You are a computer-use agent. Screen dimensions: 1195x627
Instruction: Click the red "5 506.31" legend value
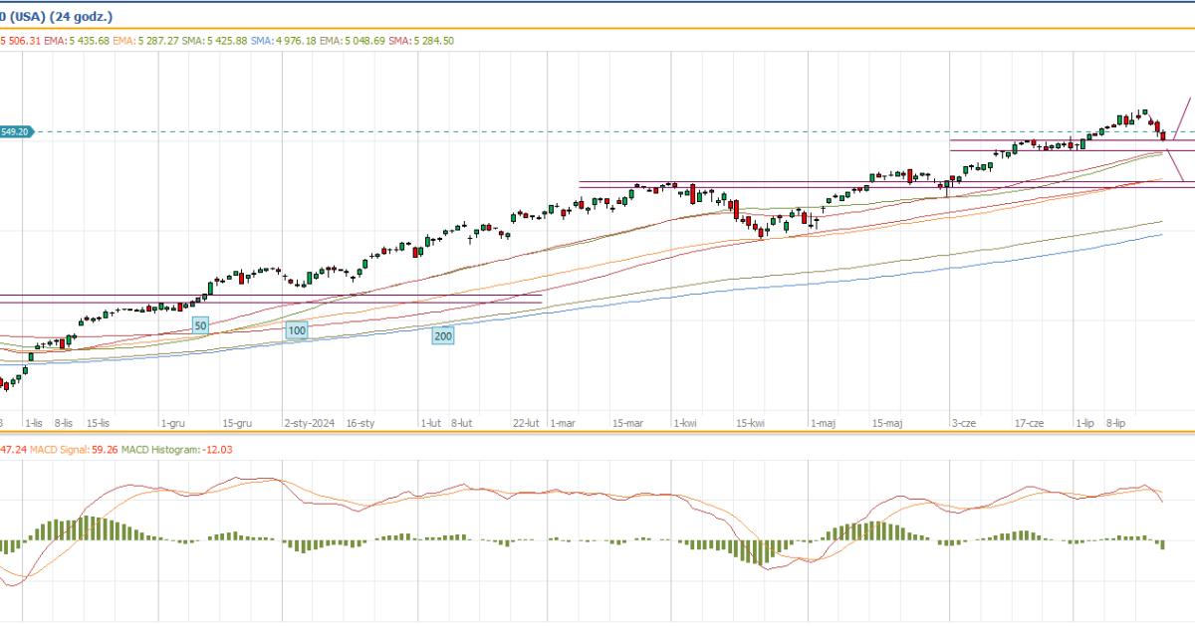pos(21,41)
